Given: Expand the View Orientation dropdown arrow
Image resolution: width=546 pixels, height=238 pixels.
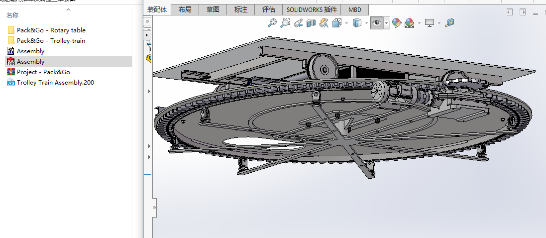Looking at the screenshot, I should [x=346, y=23].
